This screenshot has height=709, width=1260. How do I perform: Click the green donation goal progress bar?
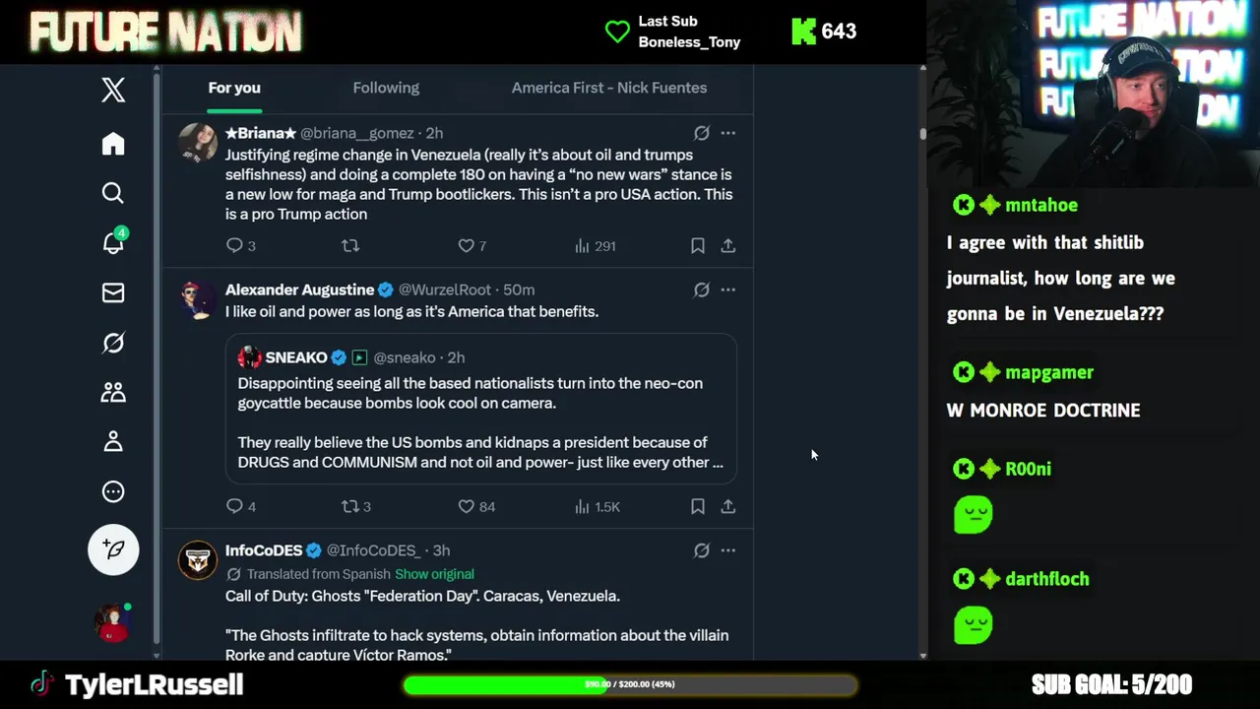[x=630, y=684]
